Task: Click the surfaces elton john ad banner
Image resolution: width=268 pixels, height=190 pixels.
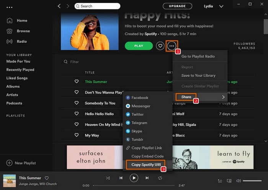Action: click(95, 157)
